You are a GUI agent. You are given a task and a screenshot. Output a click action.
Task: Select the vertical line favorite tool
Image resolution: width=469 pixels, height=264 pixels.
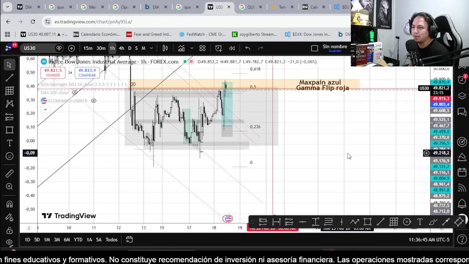point(341,222)
